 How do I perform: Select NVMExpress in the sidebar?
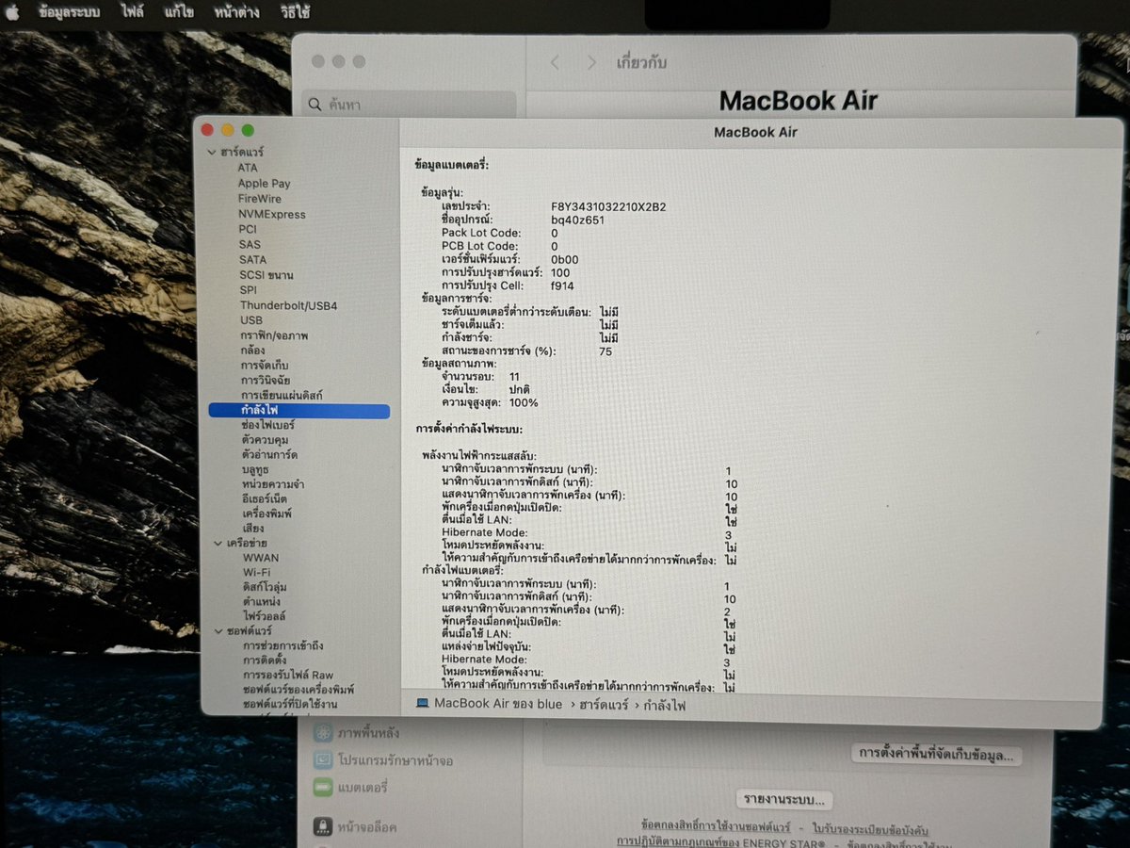(x=271, y=214)
